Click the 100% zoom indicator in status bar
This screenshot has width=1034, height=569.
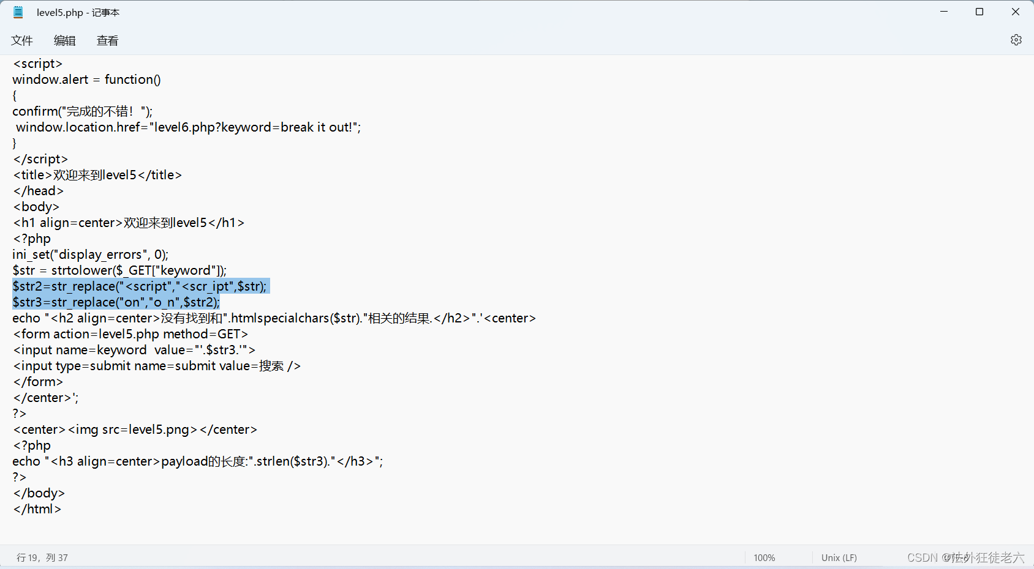coord(763,557)
